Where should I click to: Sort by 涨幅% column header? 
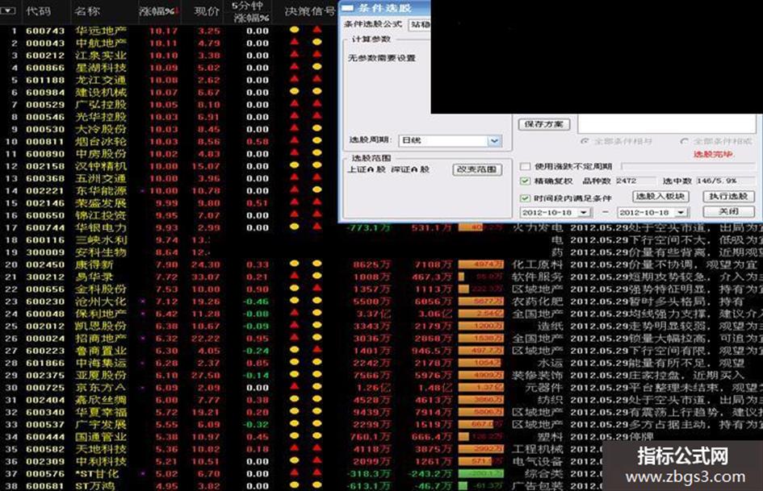click(x=158, y=10)
